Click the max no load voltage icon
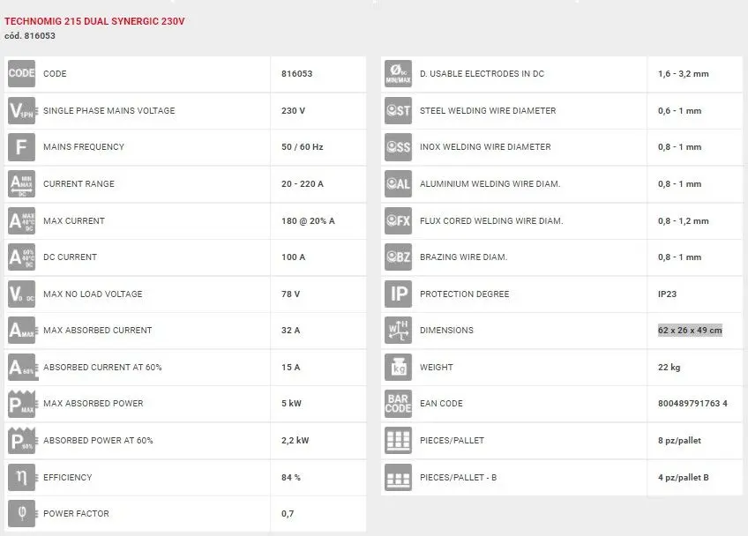The image size is (748, 536). pos(21,294)
